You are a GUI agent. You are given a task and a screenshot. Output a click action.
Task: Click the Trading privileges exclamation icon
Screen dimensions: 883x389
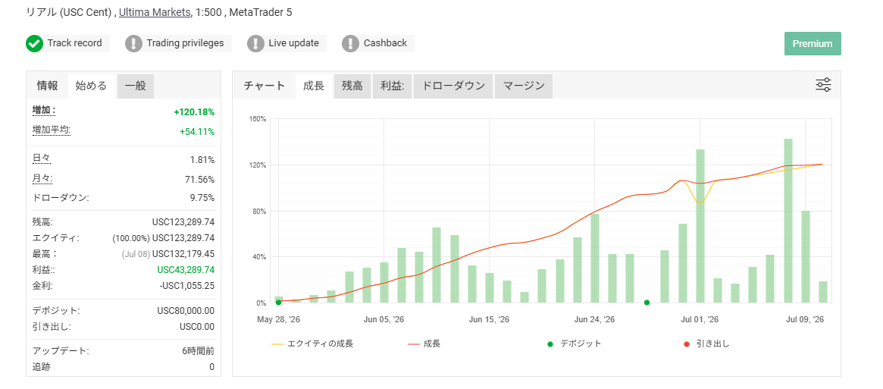click(x=133, y=43)
